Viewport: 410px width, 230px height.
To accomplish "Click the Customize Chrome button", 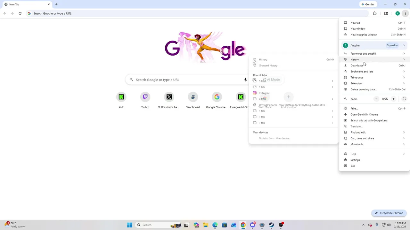I will click(x=389, y=213).
